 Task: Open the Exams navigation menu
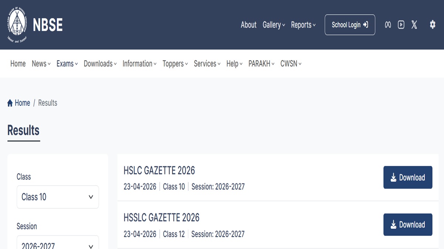point(67,64)
